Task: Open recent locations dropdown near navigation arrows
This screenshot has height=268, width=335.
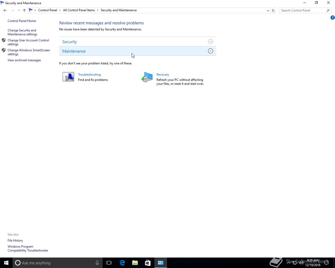Action: click(19, 10)
